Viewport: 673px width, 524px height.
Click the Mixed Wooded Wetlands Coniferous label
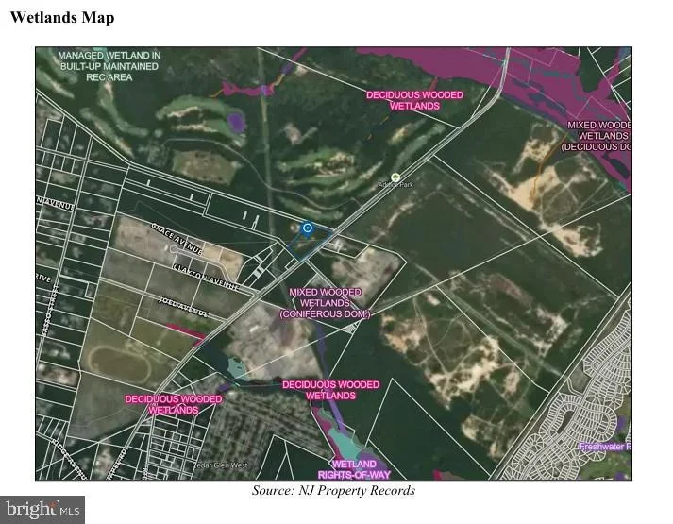pyautogui.click(x=325, y=303)
